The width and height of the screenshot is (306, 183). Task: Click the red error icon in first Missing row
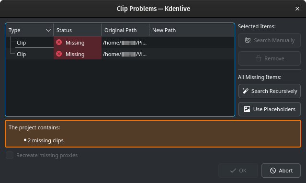click(x=59, y=42)
